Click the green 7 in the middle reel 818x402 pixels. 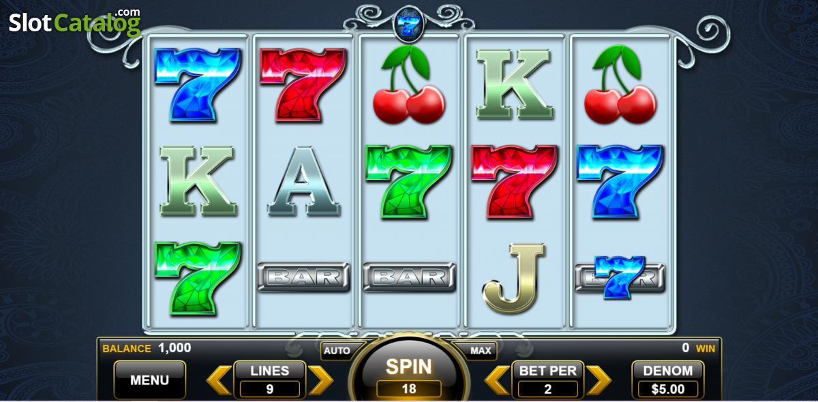click(x=408, y=181)
